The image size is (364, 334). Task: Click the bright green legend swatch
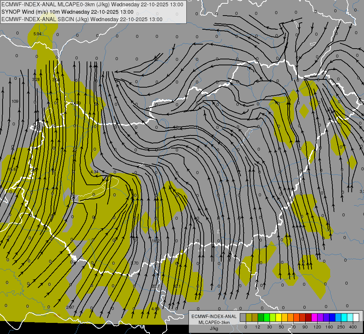tap(267, 318)
